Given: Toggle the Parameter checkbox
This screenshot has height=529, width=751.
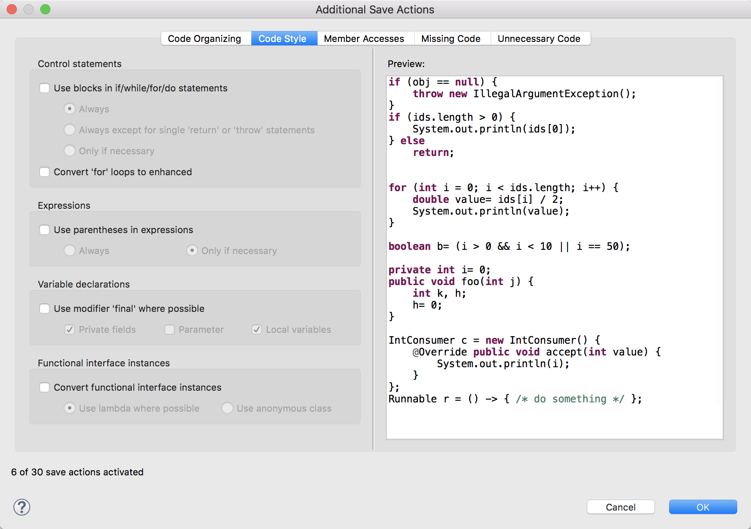Looking at the screenshot, I should click(169, 330).
